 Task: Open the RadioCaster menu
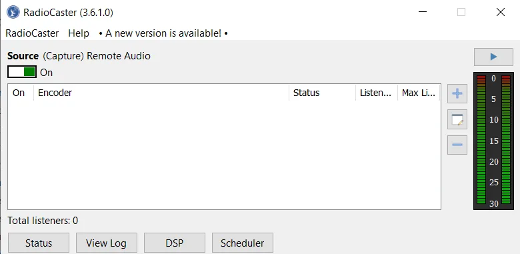click(32, 33)
